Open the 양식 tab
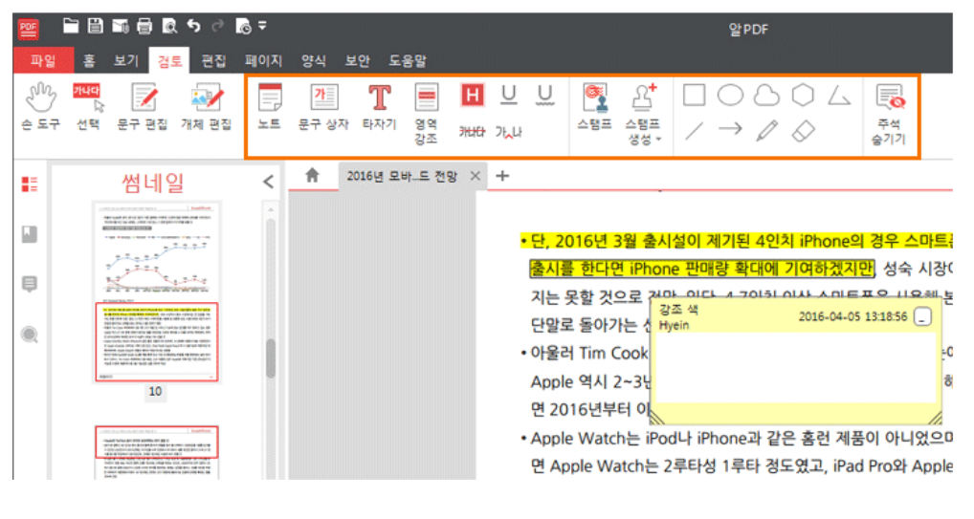The width and height of the screenshot is (974, 519). (x=314, y=60)
